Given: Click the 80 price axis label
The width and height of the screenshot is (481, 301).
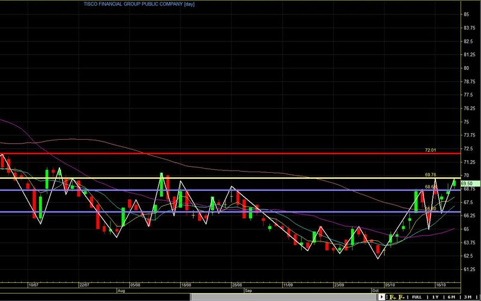Looking at the screenshot, I should tap(467, 68).
